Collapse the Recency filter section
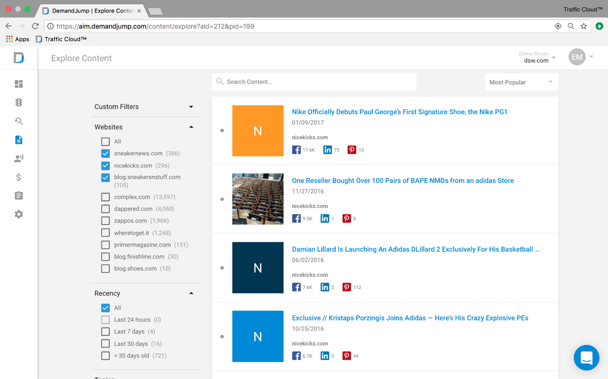This screenshot has width=608, height=379. coord(191,293)
